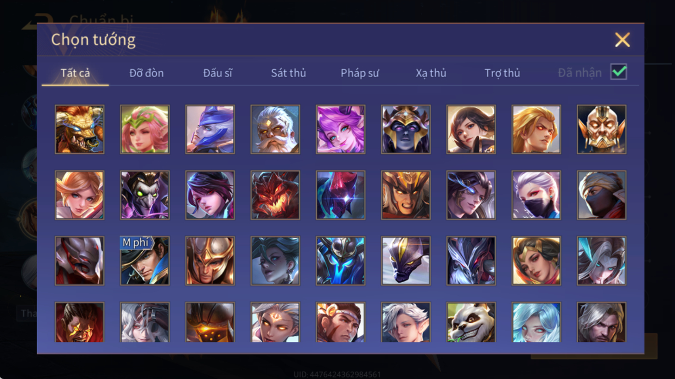Open the 'Sát thủ' tab

click(288, 73)
